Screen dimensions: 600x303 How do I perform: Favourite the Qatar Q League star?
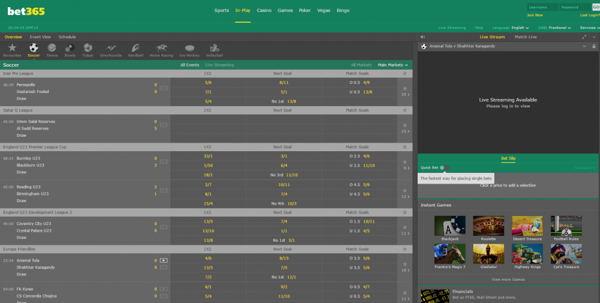404,110
